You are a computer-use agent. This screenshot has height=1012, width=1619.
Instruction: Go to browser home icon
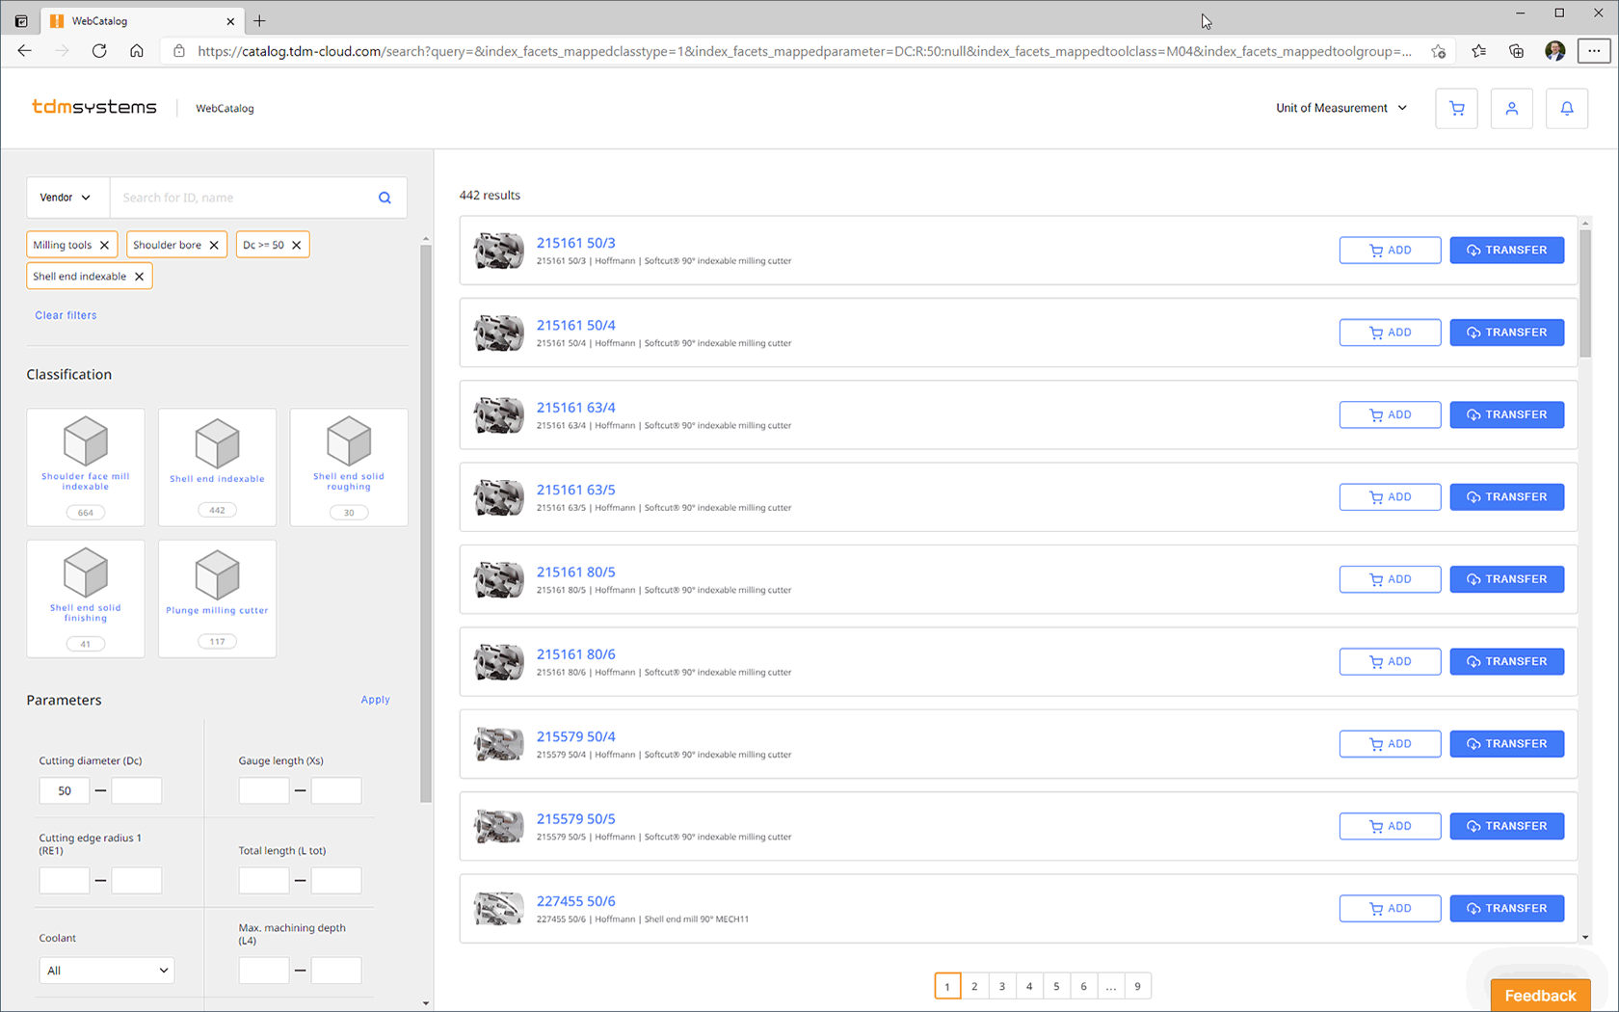(137, 51)
